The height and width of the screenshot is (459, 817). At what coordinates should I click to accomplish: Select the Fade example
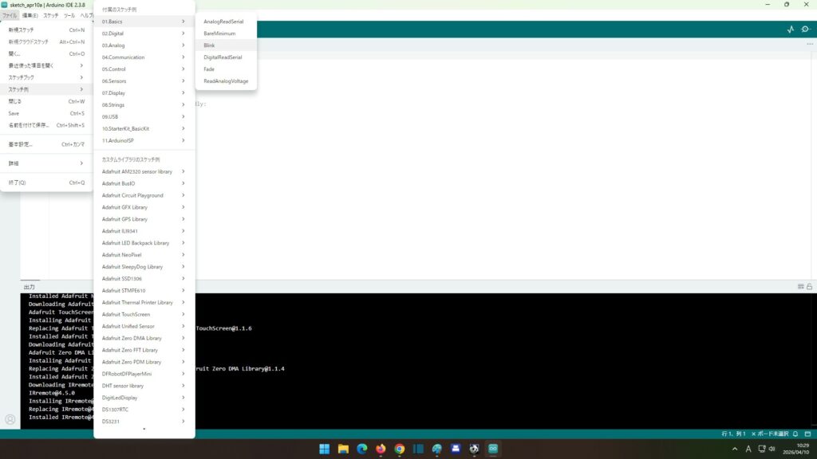[x=209, y=69]
